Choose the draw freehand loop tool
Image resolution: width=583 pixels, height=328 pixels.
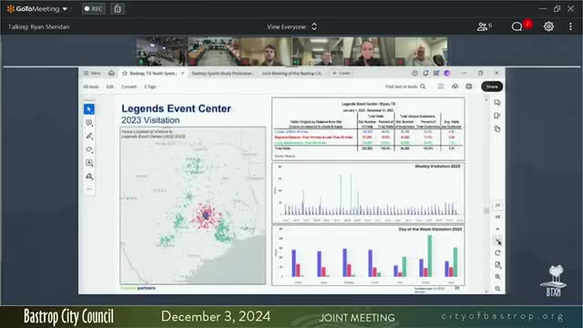(x=89, y=149)
